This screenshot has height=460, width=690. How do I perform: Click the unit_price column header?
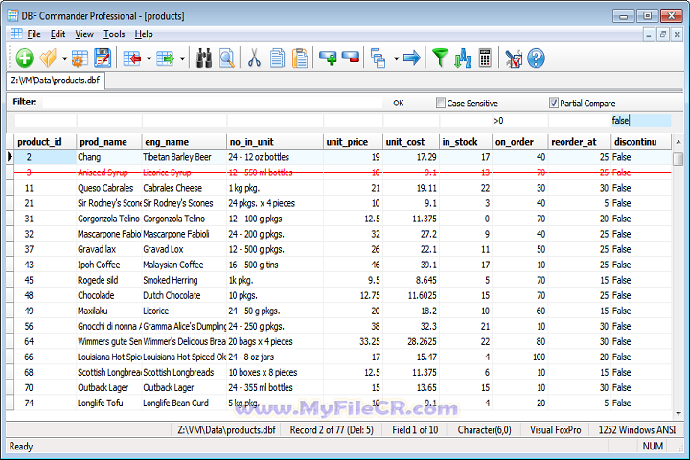(x=353, y=142)
